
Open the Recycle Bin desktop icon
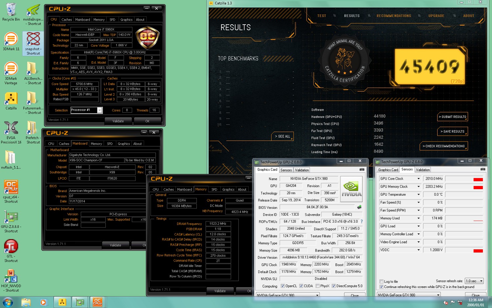11,12
